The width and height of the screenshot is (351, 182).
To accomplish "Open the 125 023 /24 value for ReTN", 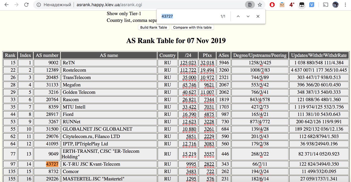I will pyautogui.click(x=188, y=63).
